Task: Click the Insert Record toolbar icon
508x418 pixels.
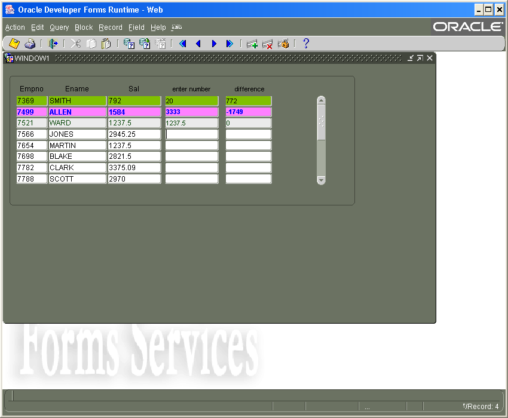Action: (x=252, y=44)
